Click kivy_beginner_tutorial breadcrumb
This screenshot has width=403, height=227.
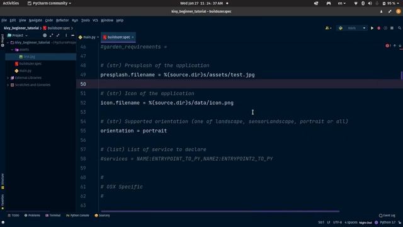[x=21, y=28]
